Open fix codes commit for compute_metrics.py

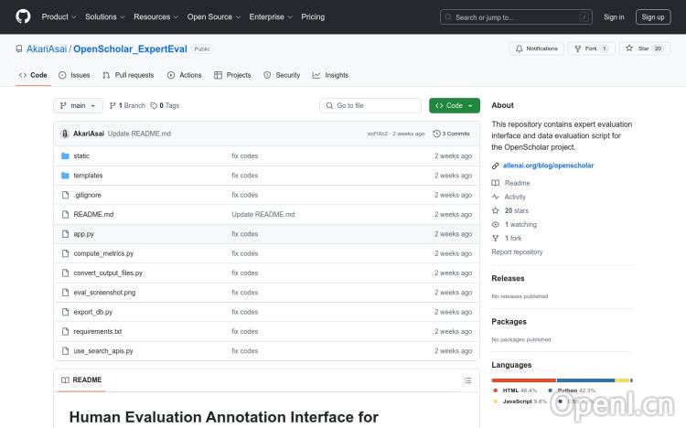pyautogui.click(x=244, y=253)
